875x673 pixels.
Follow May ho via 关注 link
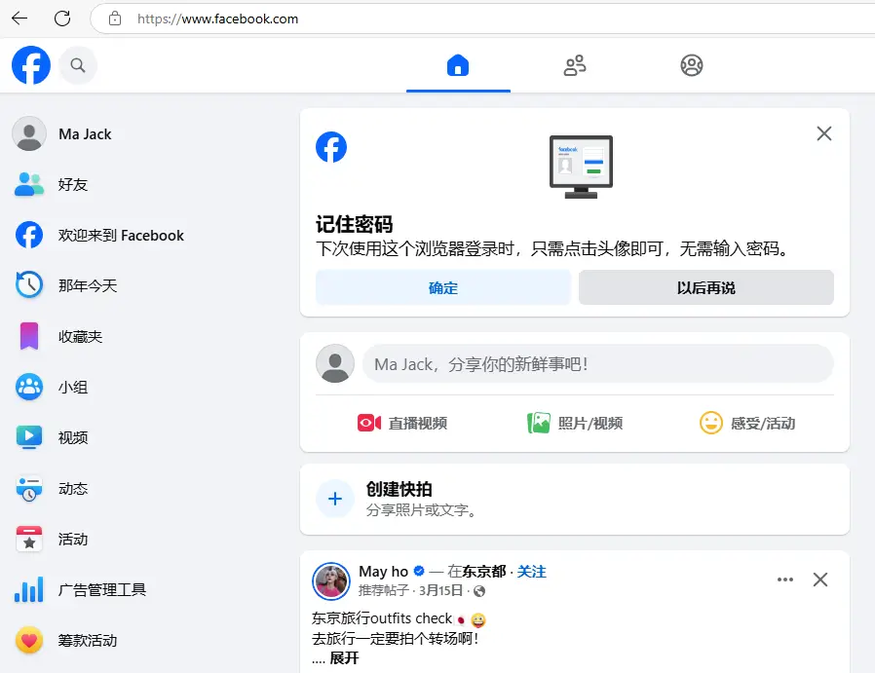pyautogui.click(x=532, y=572)
